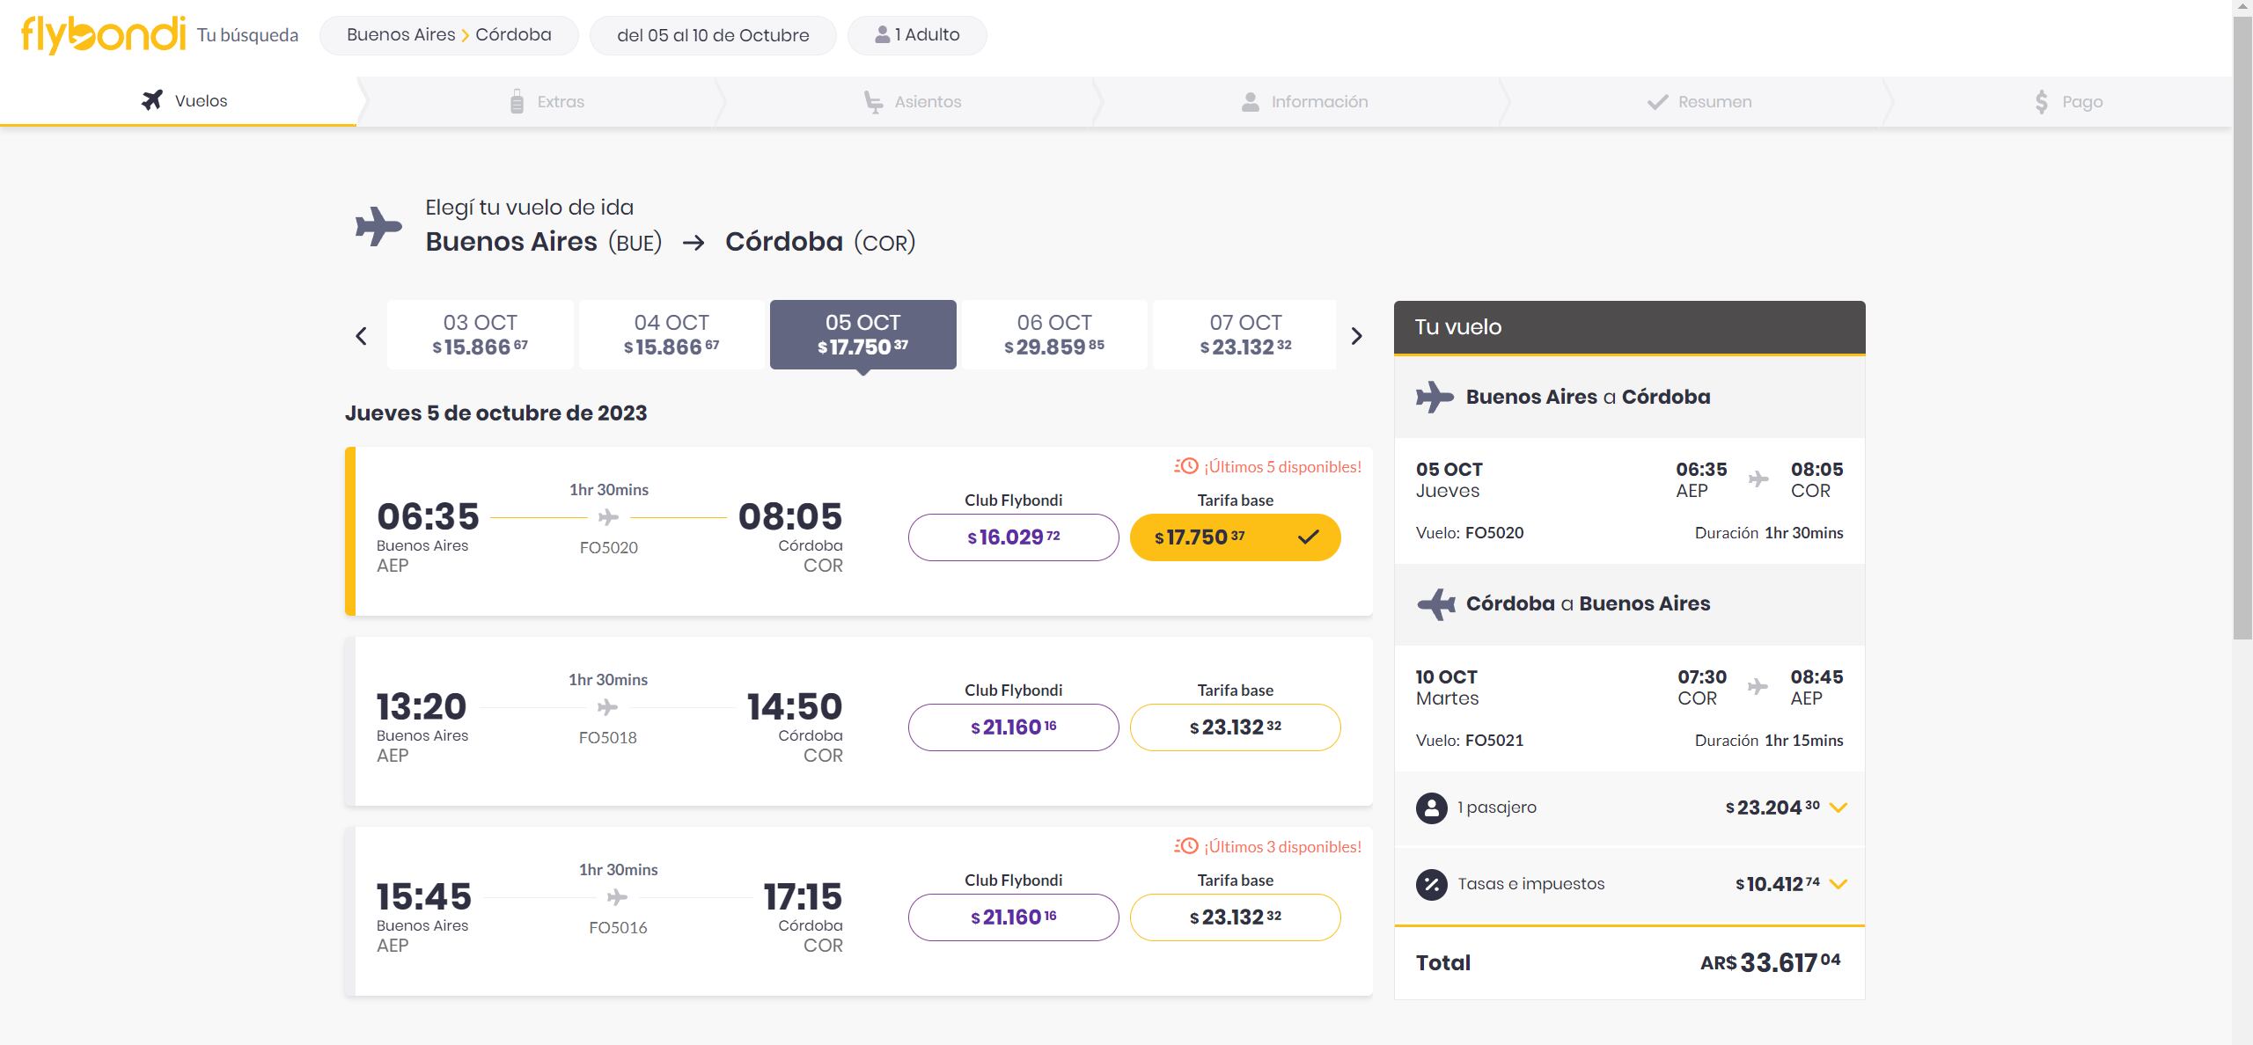This screenshot has width=2253, height=1045.
Task: Click the 06 OCT date option
Action: click(1054, 333)
